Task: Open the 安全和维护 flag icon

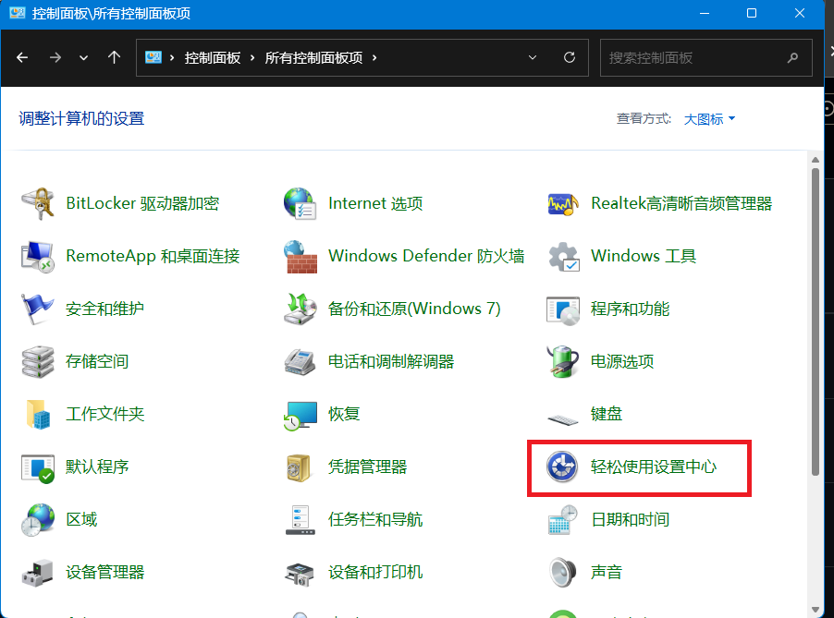Action: coord(37,309)
